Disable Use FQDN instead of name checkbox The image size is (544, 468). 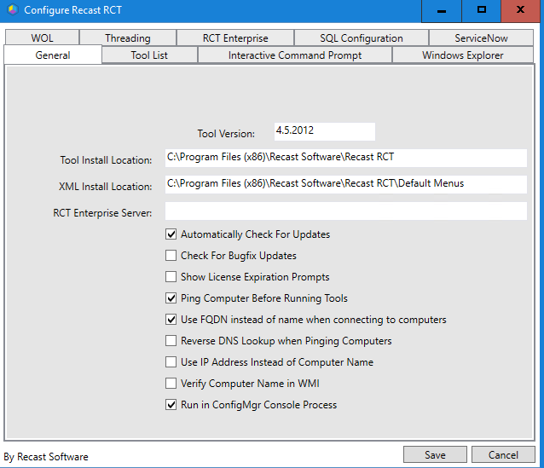[x=171, y=320]
